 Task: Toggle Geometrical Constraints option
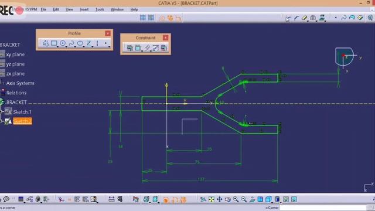click(170, 18)
